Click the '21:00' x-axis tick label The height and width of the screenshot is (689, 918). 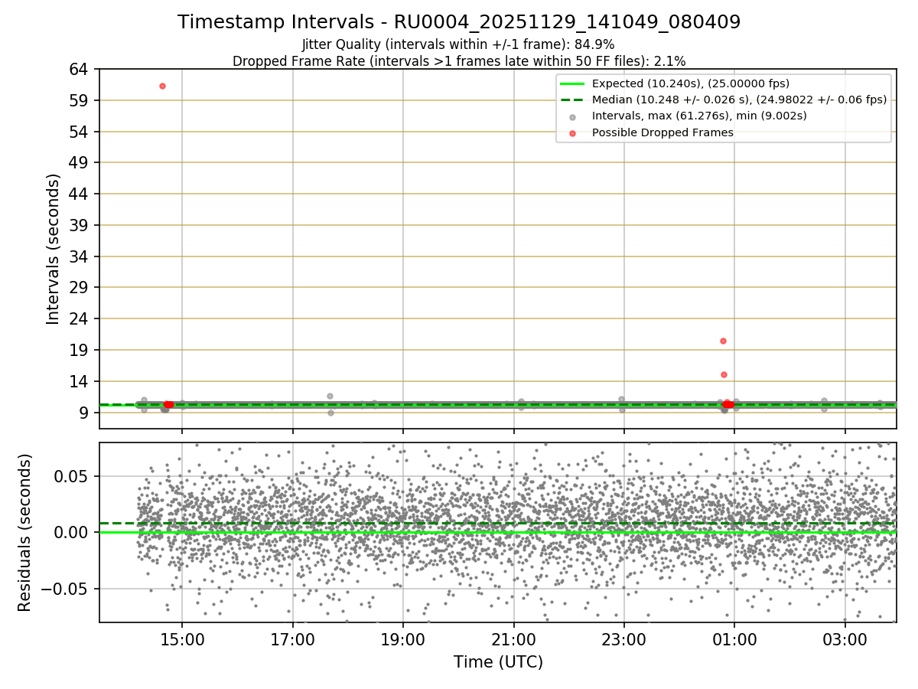click(x=513, y=638)
